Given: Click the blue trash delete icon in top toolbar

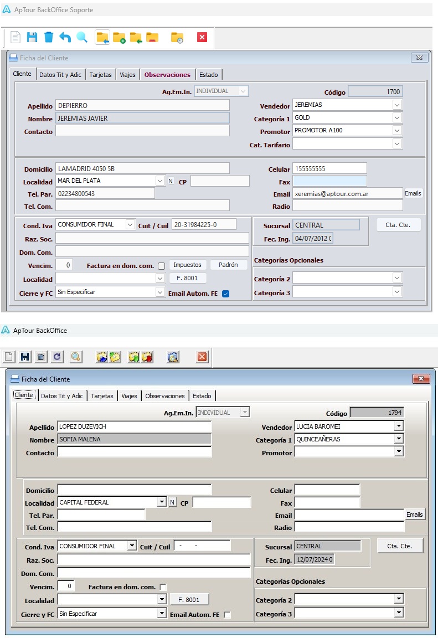Looking at the screenshot, I should click(48, 38).
